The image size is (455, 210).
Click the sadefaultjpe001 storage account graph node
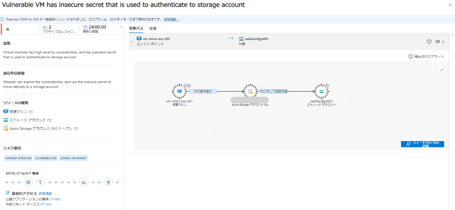(x=321, y=91)
